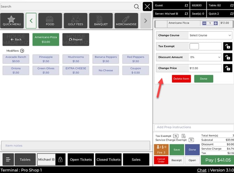
Task: Open the Quick Menu star category
Action: tap(12, 21)
